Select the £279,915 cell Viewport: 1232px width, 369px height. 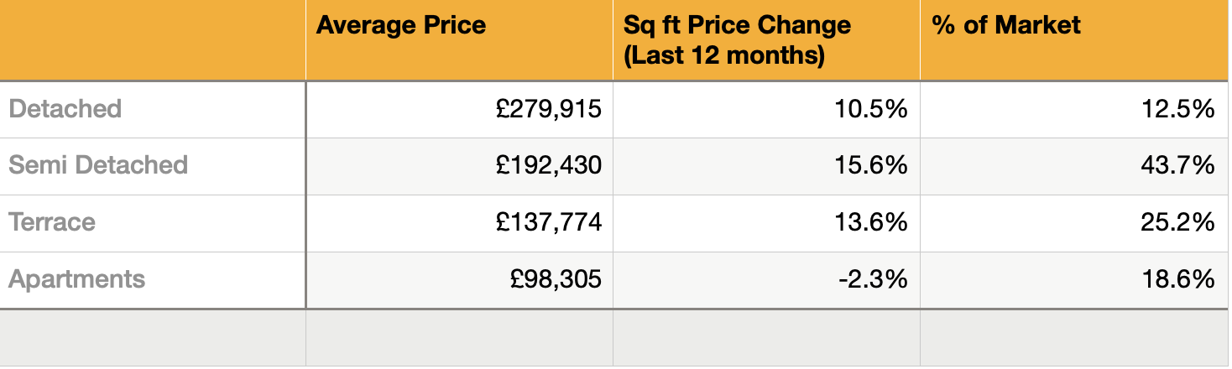(459, 109)
